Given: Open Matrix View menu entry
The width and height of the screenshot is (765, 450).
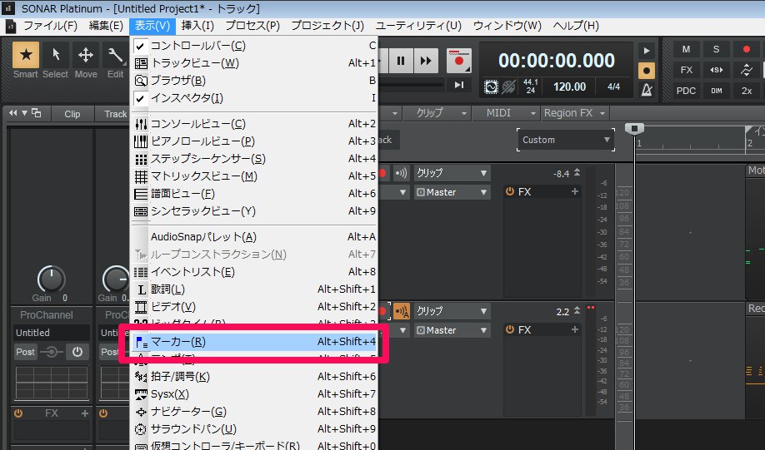Looking at the screenshot, I should [255, 176].
